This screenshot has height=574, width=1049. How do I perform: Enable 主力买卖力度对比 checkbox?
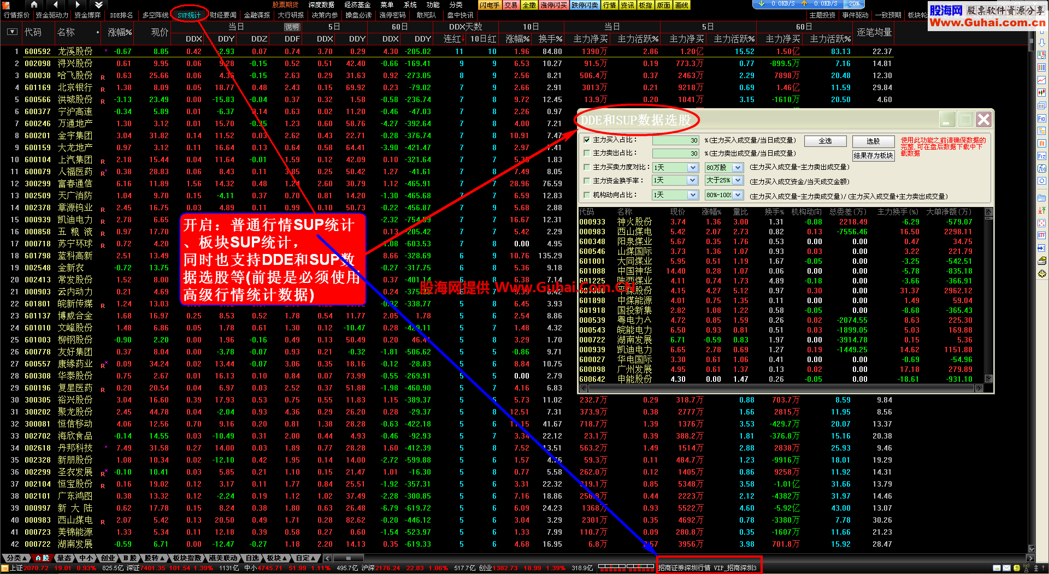coord(587,167)
